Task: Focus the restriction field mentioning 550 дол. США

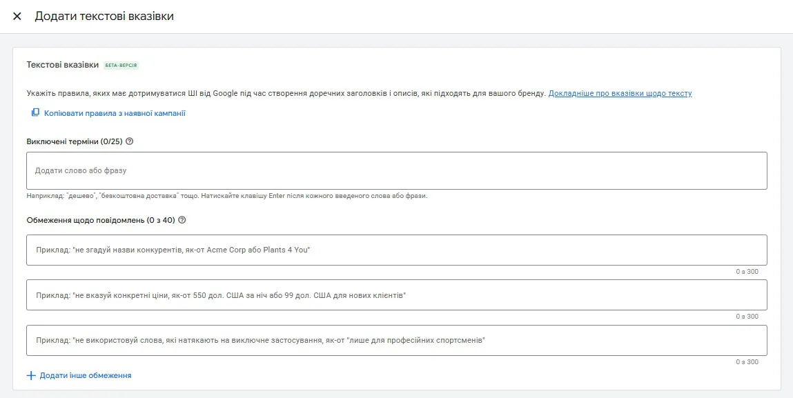Action: click(396, 295)
